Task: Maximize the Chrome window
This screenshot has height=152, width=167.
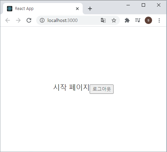Action: (143, 5)
